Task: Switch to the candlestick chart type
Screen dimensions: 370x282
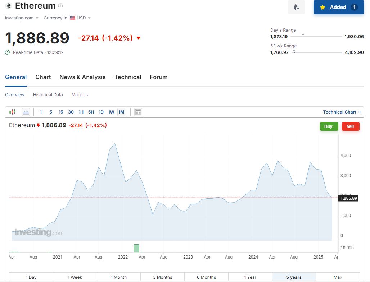Action: pyautogui.click(x=12, y=112)
